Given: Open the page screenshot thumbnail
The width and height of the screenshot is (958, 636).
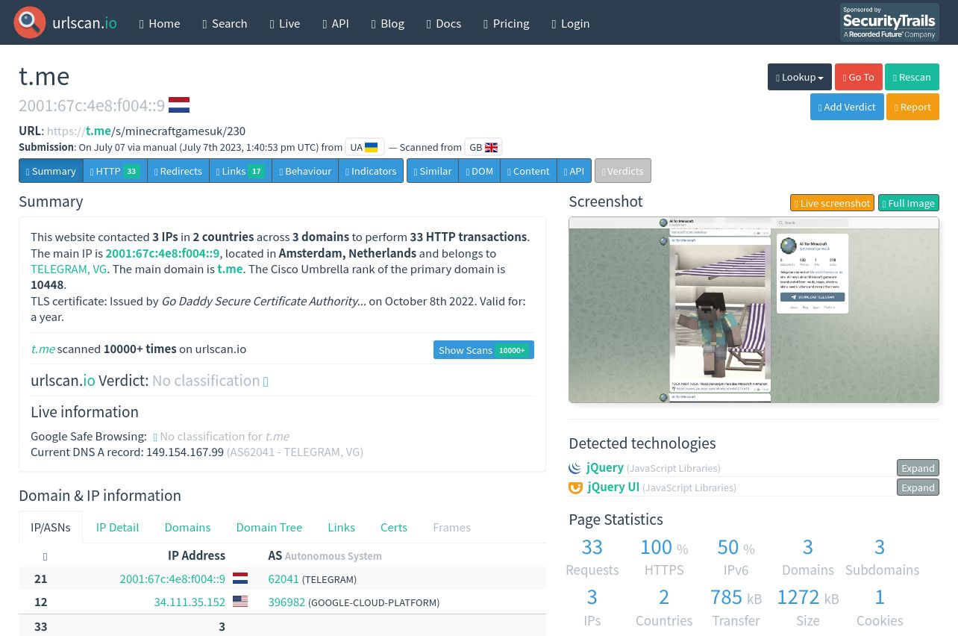Looking at the screenshot, I should [754, 310].
